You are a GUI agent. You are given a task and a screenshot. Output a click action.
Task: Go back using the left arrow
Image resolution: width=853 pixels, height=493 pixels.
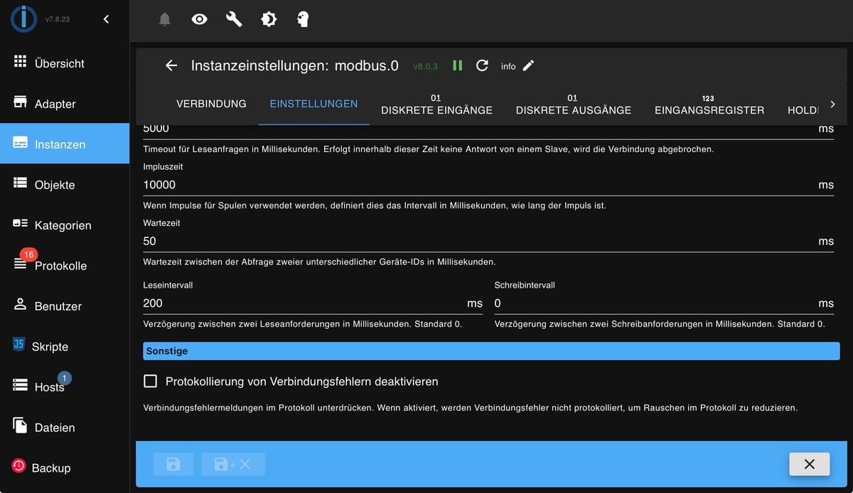[x=171, y=65]
